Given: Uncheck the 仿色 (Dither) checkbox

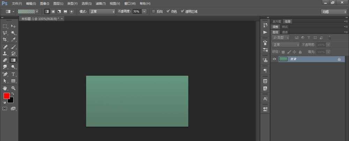Looking at the screenshot, I should tap(168, 11).
